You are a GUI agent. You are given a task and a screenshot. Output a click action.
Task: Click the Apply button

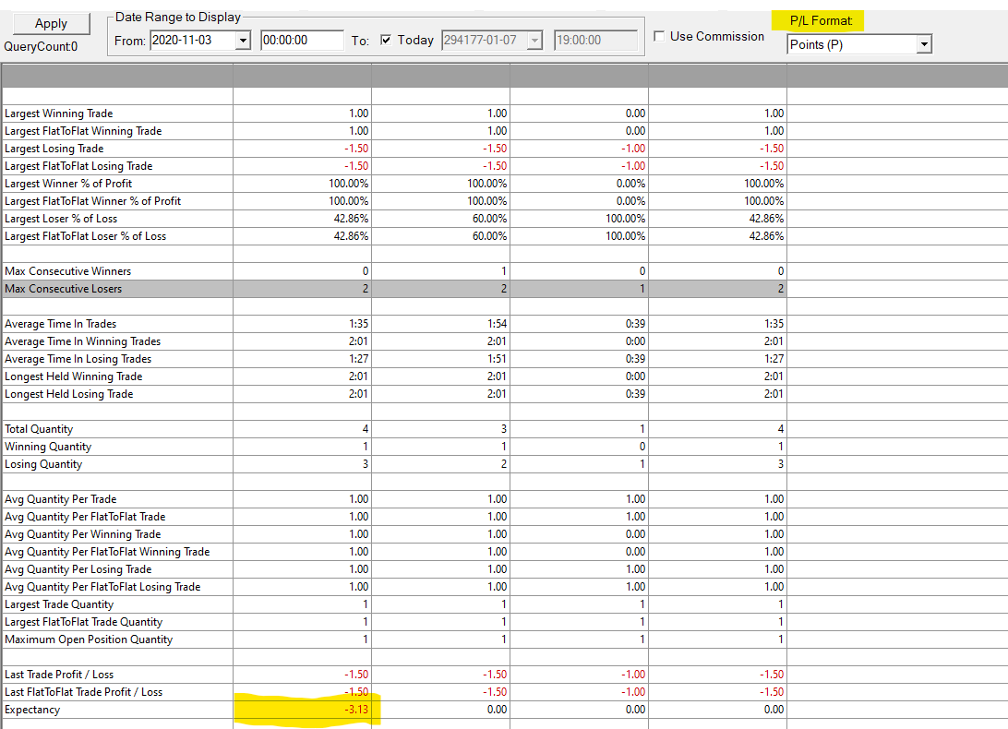tap(52, 24)
